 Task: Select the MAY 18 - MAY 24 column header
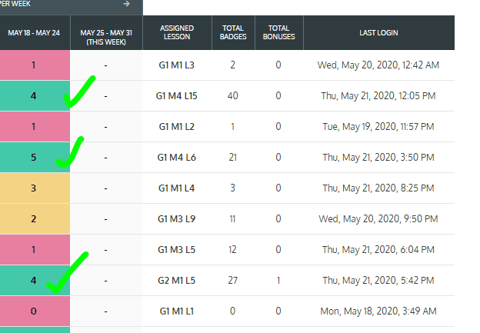(x=34, y=33)
